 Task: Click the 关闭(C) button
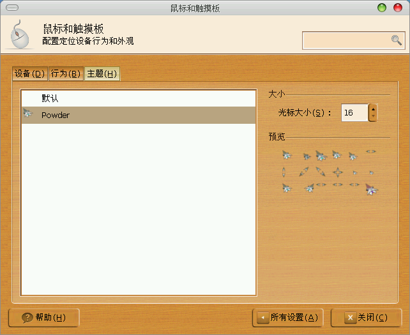(366, 318)
